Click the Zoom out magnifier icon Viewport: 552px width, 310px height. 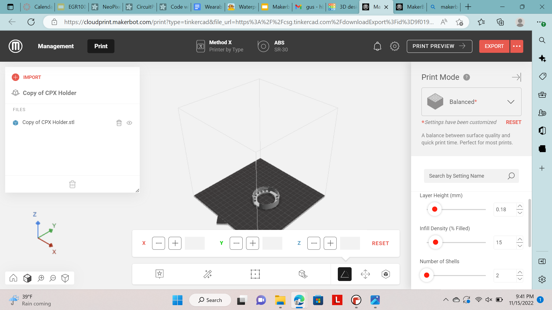coord(53,278)
